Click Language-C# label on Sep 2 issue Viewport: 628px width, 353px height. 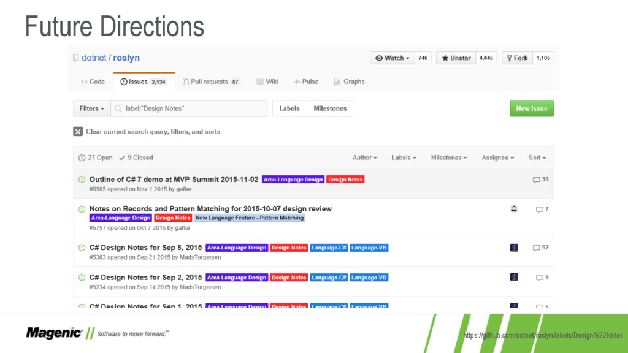[x=329, y=278]
